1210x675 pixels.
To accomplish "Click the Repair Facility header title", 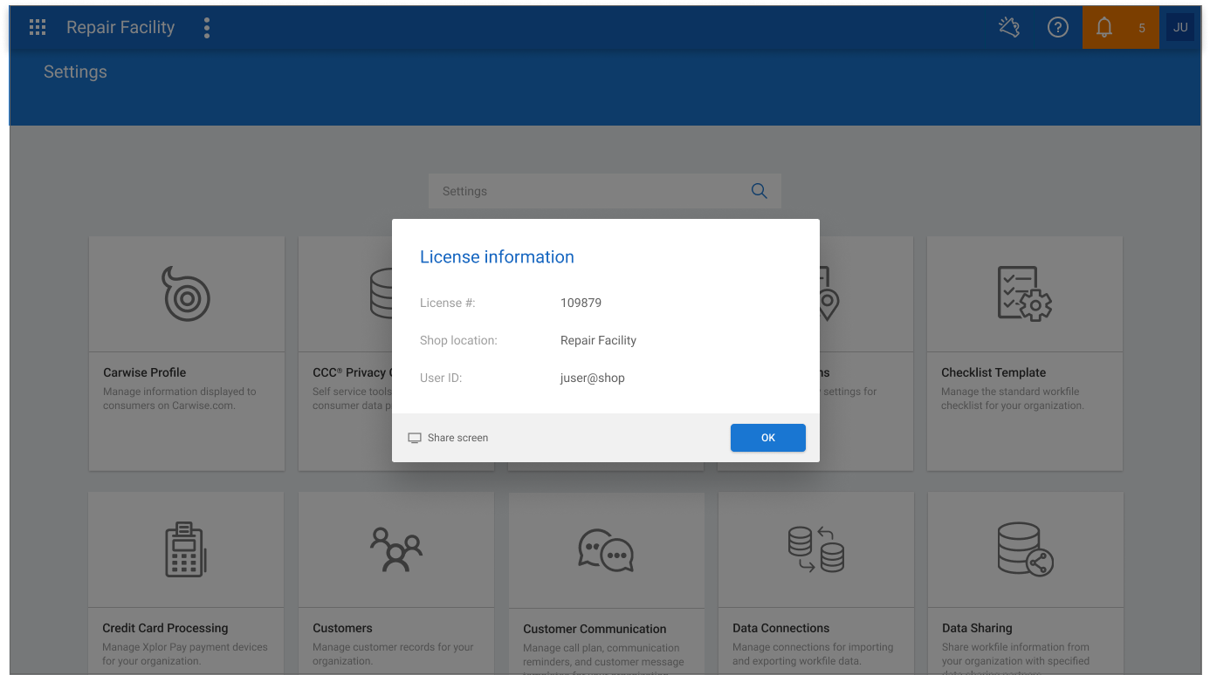I will tap(120, 27).
